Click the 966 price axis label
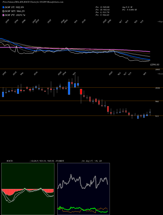The width and height of the screenshot is (163, 215). pos(157,101)
